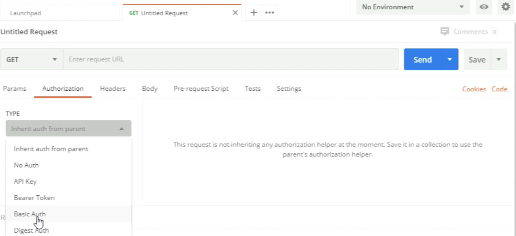Screen dimensions: 516x236
Task: Open the Launchpad tab
Action: [25, 13]
